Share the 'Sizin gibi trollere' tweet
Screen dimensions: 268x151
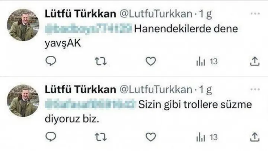pos(255,137)
